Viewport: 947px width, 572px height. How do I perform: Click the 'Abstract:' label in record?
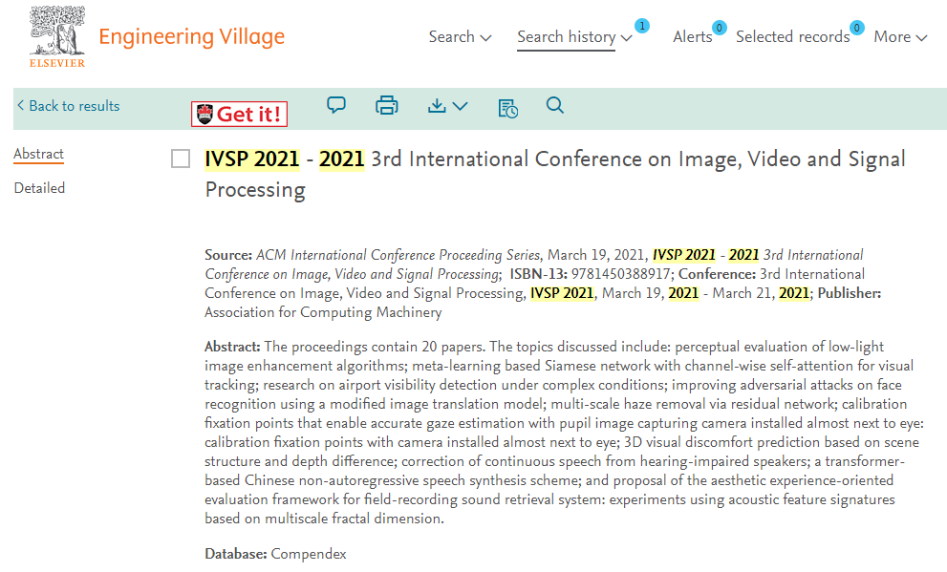232,347
